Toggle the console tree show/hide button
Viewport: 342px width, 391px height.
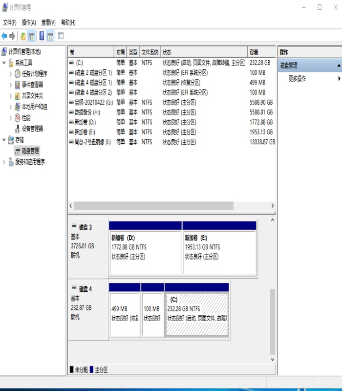32,36
